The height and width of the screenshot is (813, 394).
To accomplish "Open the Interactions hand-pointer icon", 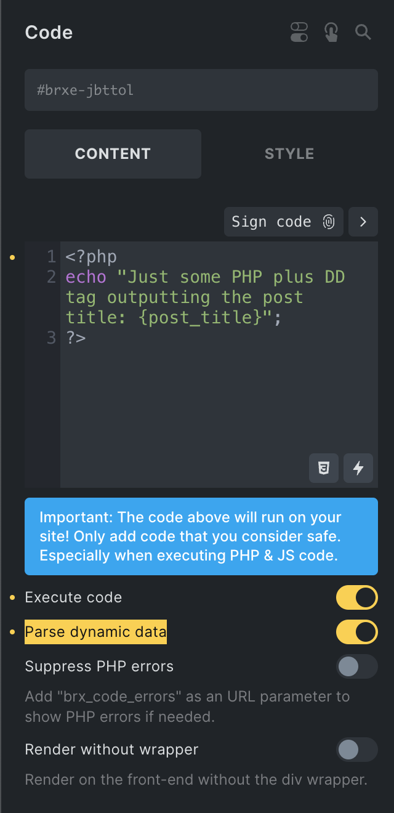I will click(x=331, y=33).
